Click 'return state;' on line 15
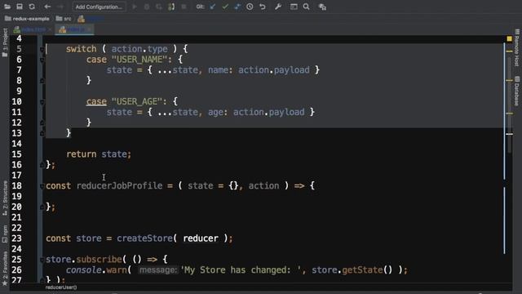The image size is (522, 294). pos(99,154)
